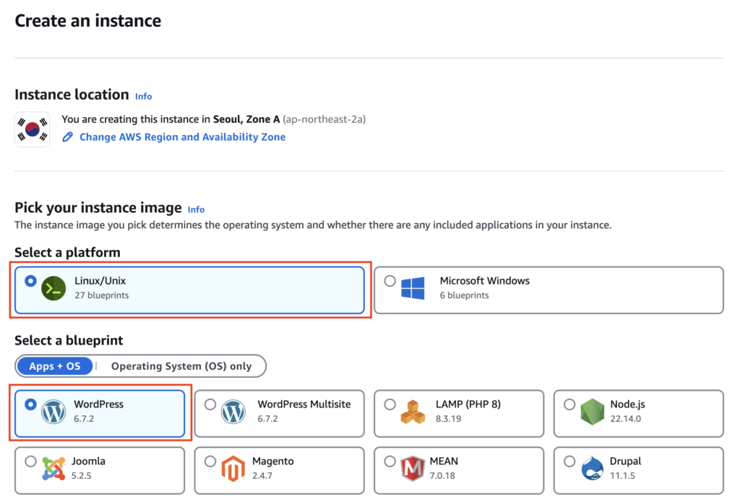Click the Drupal version '11.1.5' text
This screenshot has width=740, height=502.
pos(622,475)
